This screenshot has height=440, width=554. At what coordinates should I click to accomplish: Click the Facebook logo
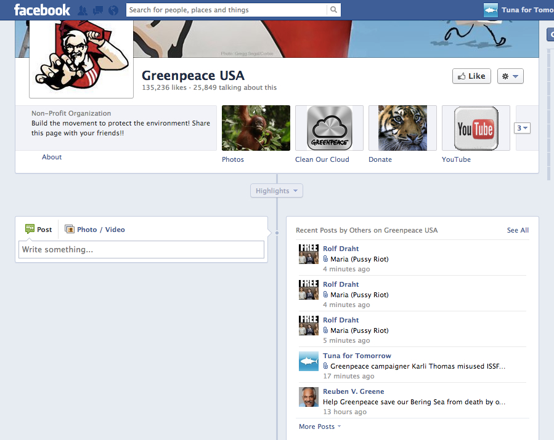pos(42,10)
